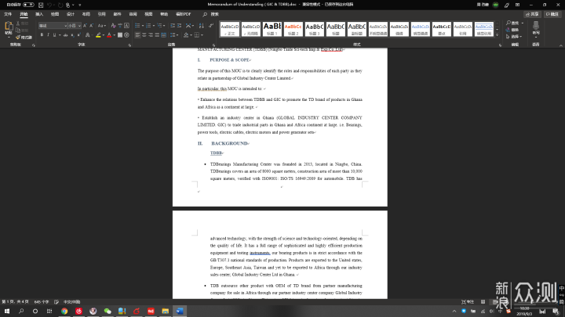Viewport: 565px width, 317px height.
Task: Click the Undo arrow icon
Action: tap(49, 5)
